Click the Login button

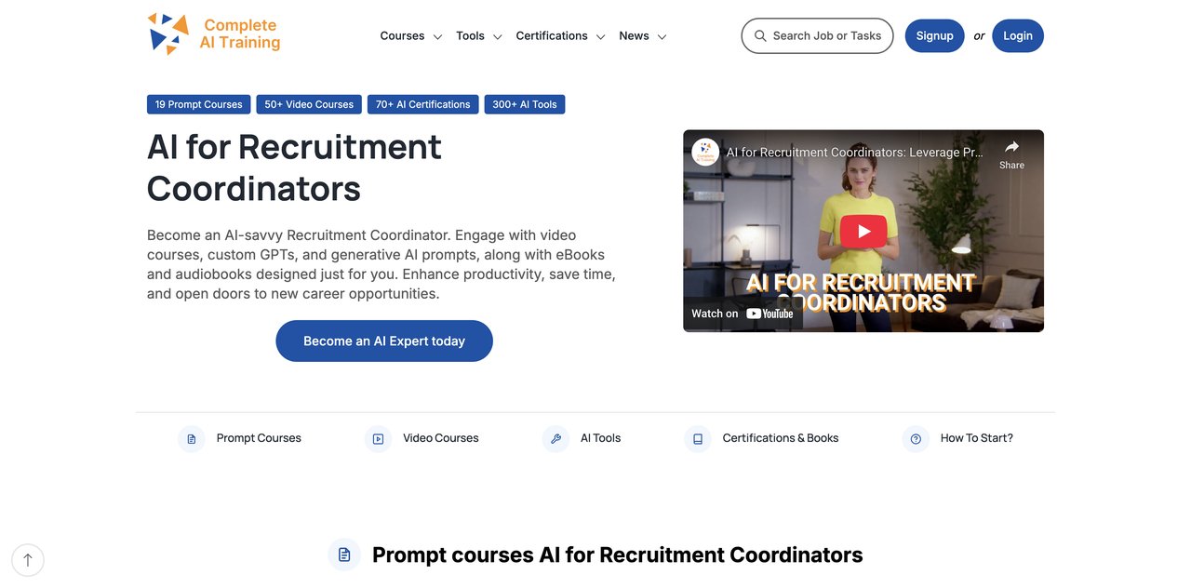1018,36
